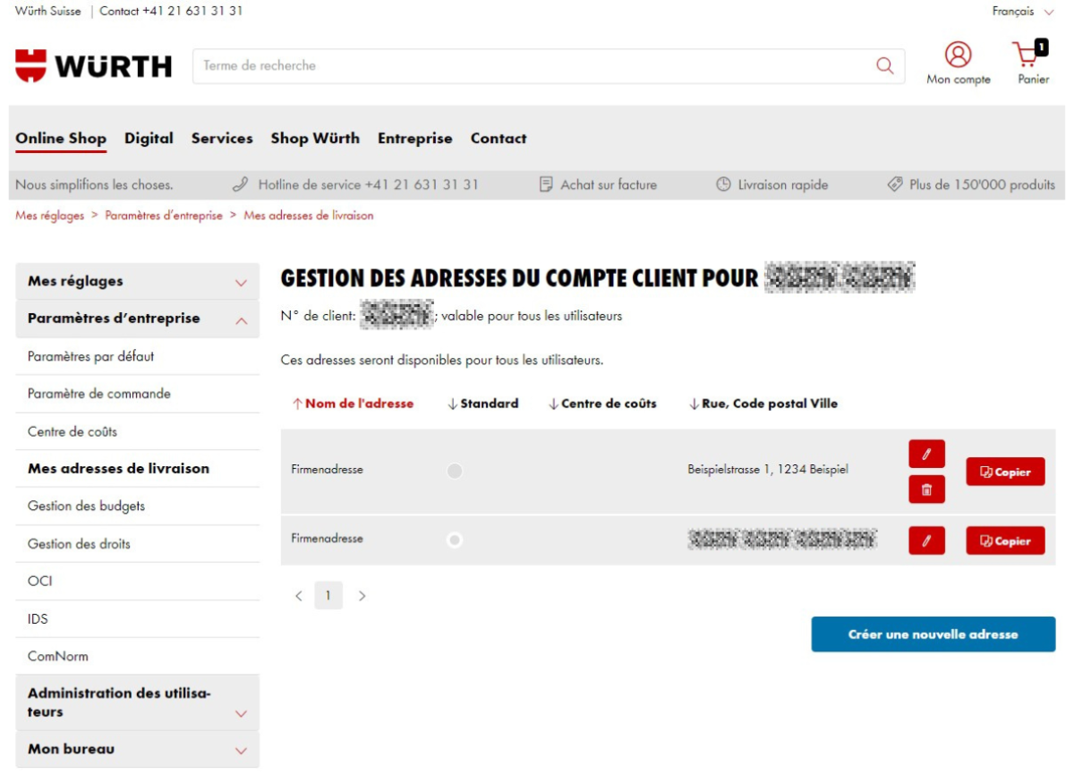
Task: Delete the Beispielstrasse address with trash icon
Action: (926, 489)
